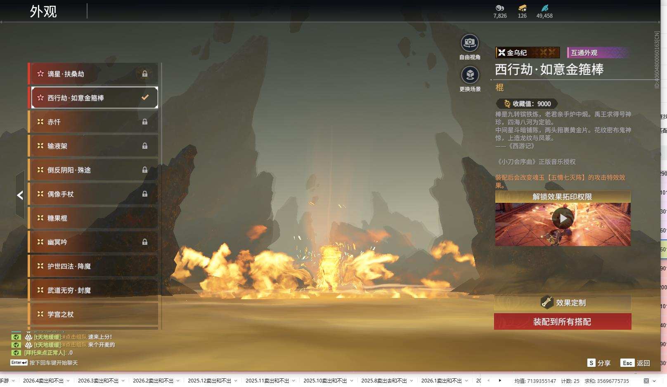Image resolution: width=667 pixels, height=387 pixels.
Task: Click the change scene icon
Action: coord(470,75)
